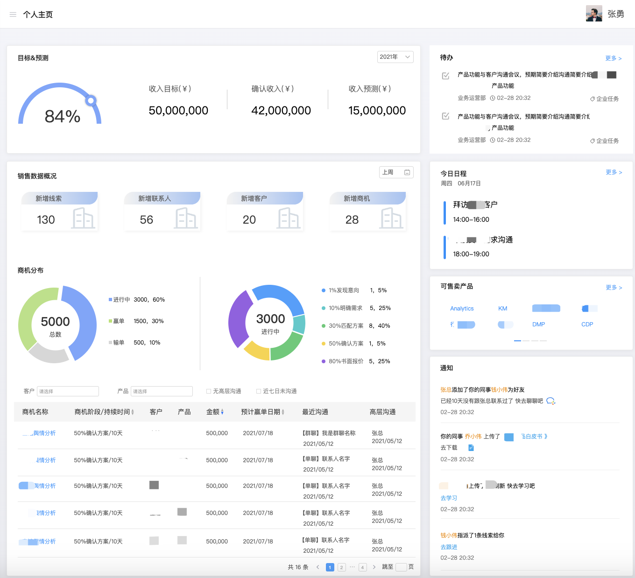This screenshot has width=635, height=578.
Task: Click the 50,000,000 revenue target value
Action: [178, 111]
